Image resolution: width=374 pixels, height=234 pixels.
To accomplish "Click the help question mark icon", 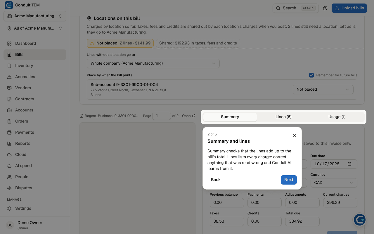I will [x=325, y=8].
